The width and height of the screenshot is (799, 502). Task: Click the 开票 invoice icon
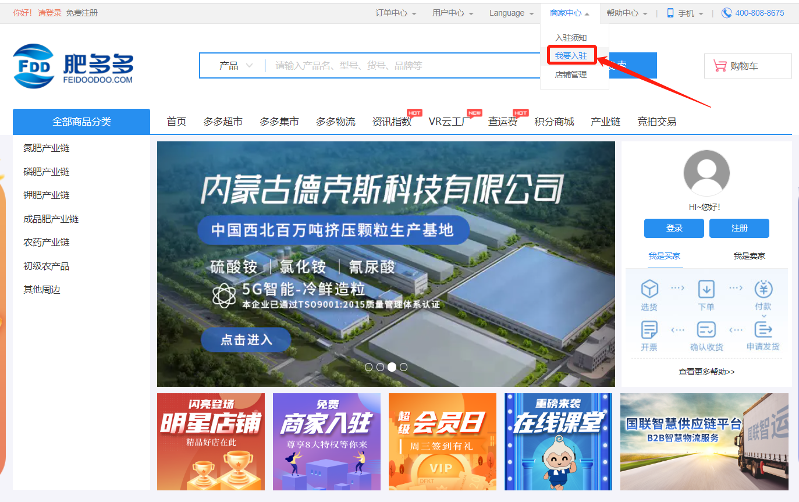tap(649, 330)
